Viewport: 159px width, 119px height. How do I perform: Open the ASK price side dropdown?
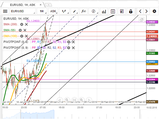54,11
